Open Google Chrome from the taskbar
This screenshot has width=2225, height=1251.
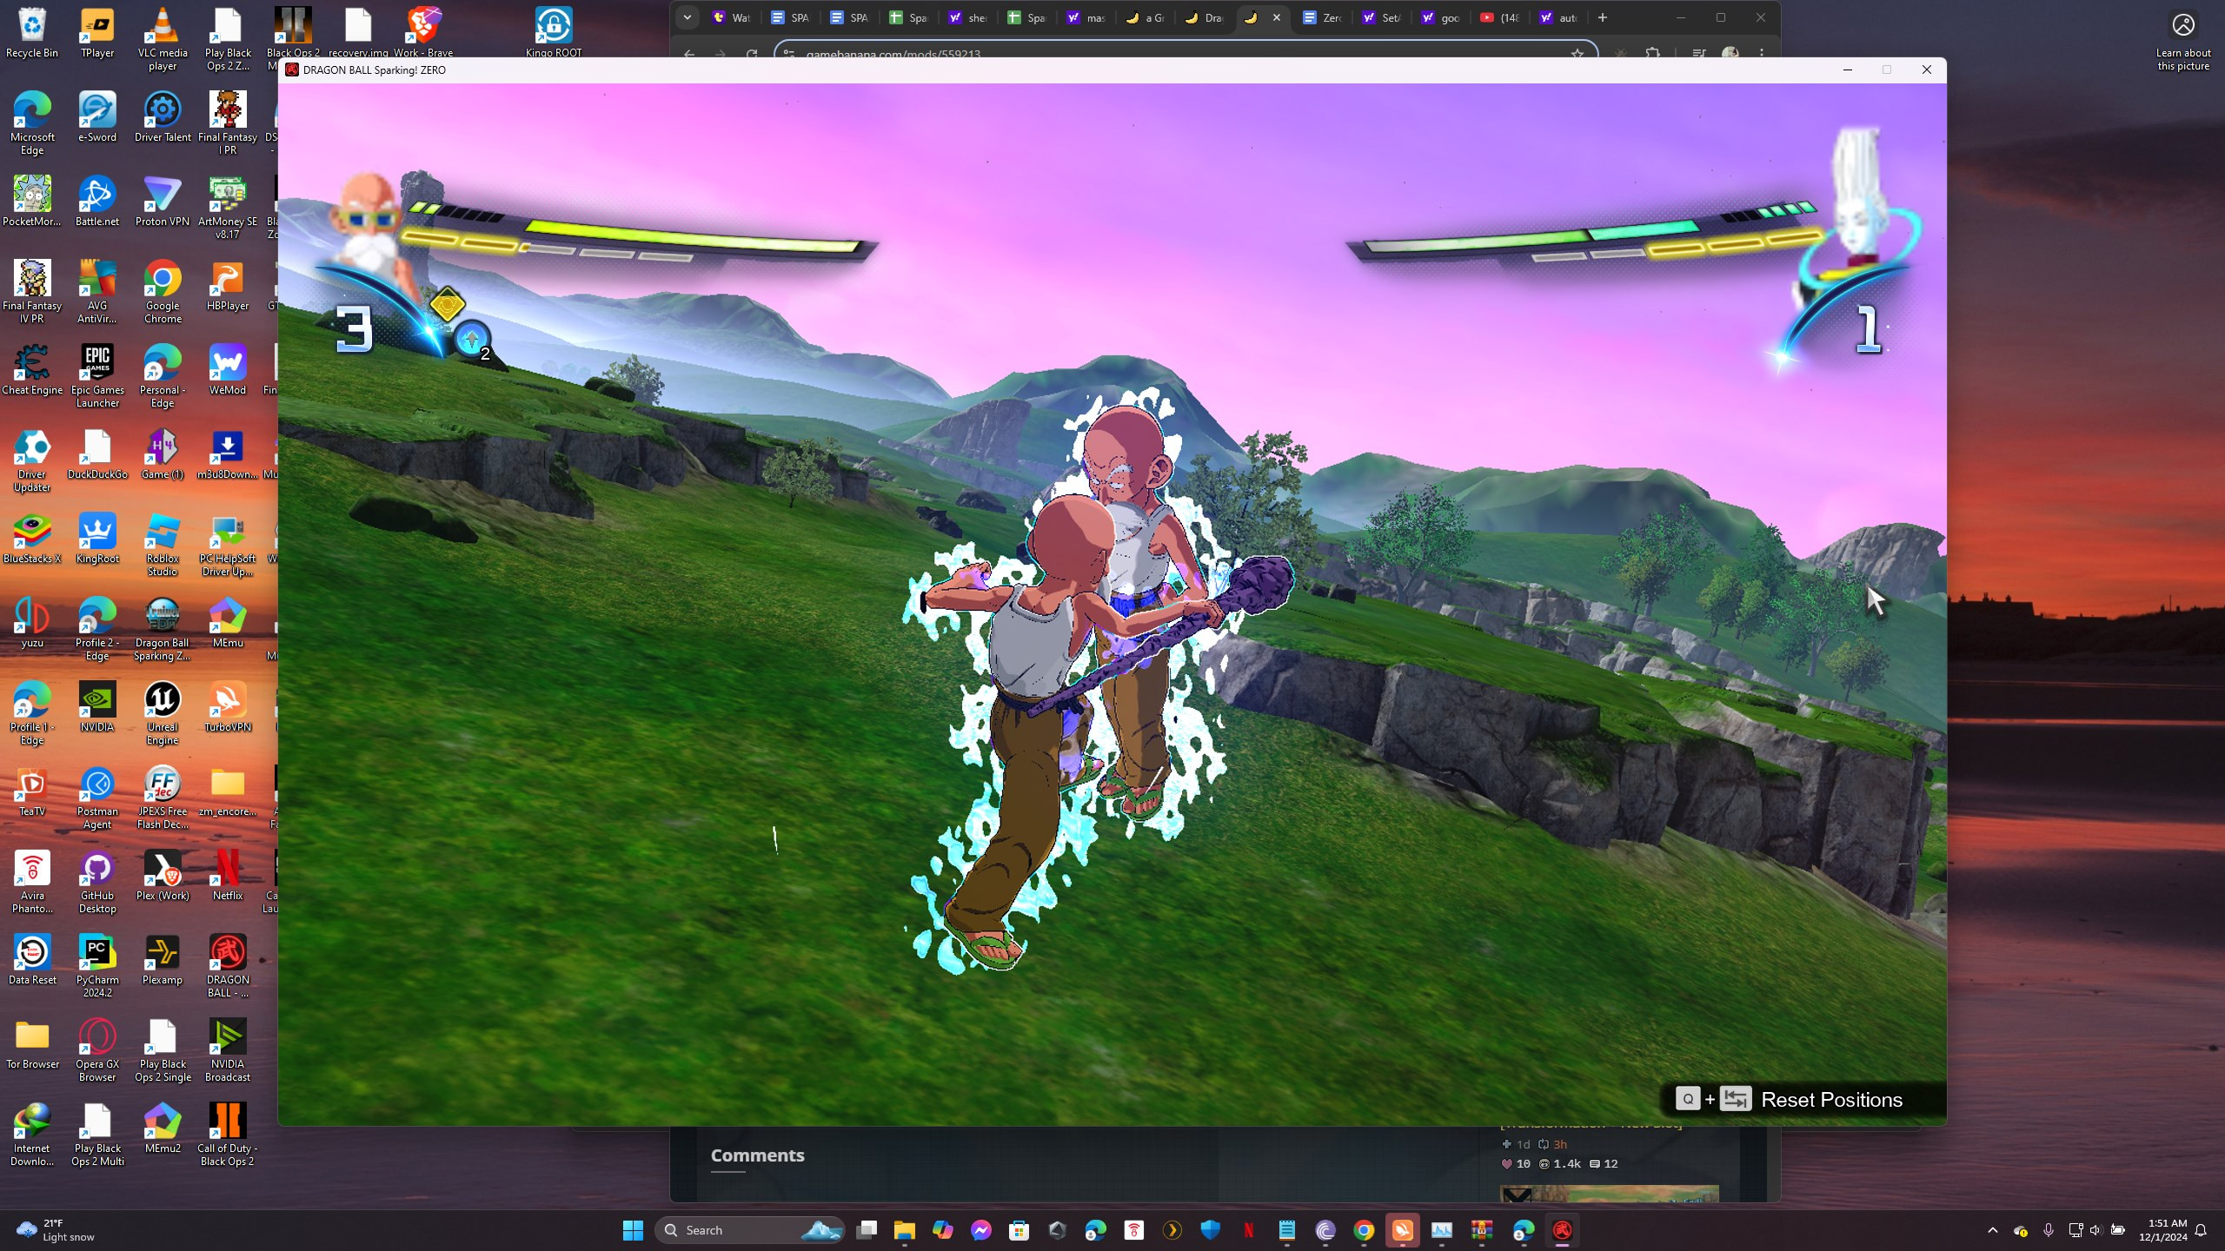(x=1363, y=1229)
